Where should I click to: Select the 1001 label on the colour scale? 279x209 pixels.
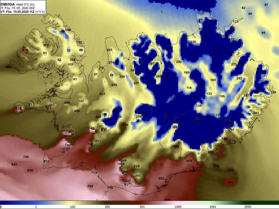point(213,207)
